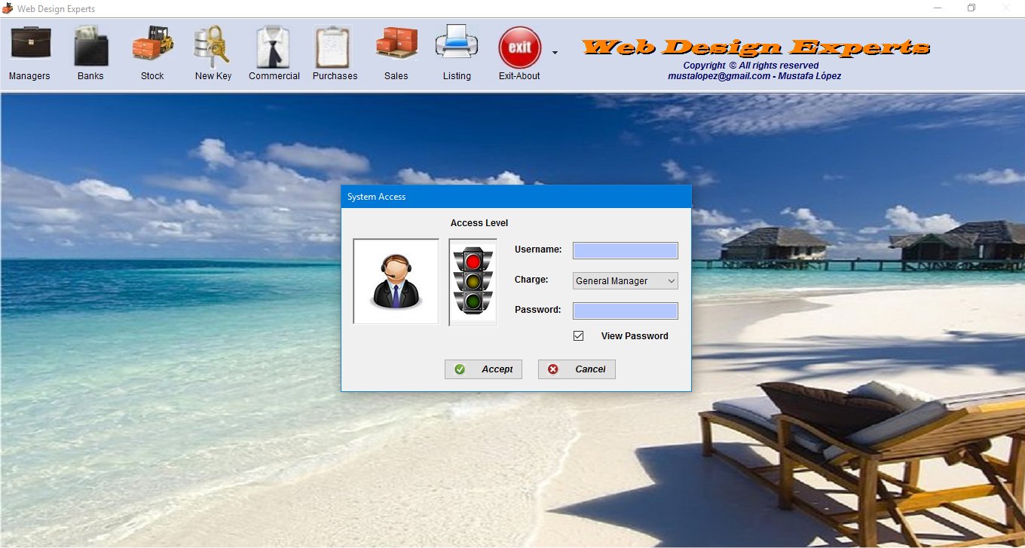Select the Purchases clipboard icon
The width and height of the screenshot is (1025, 548).
pyautogui.click(x=334, y=45)
